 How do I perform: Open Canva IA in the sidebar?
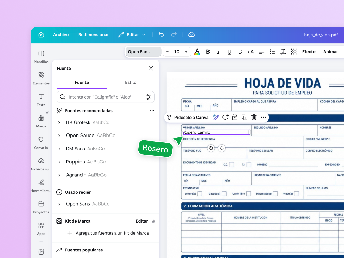(x=41, y=143)
